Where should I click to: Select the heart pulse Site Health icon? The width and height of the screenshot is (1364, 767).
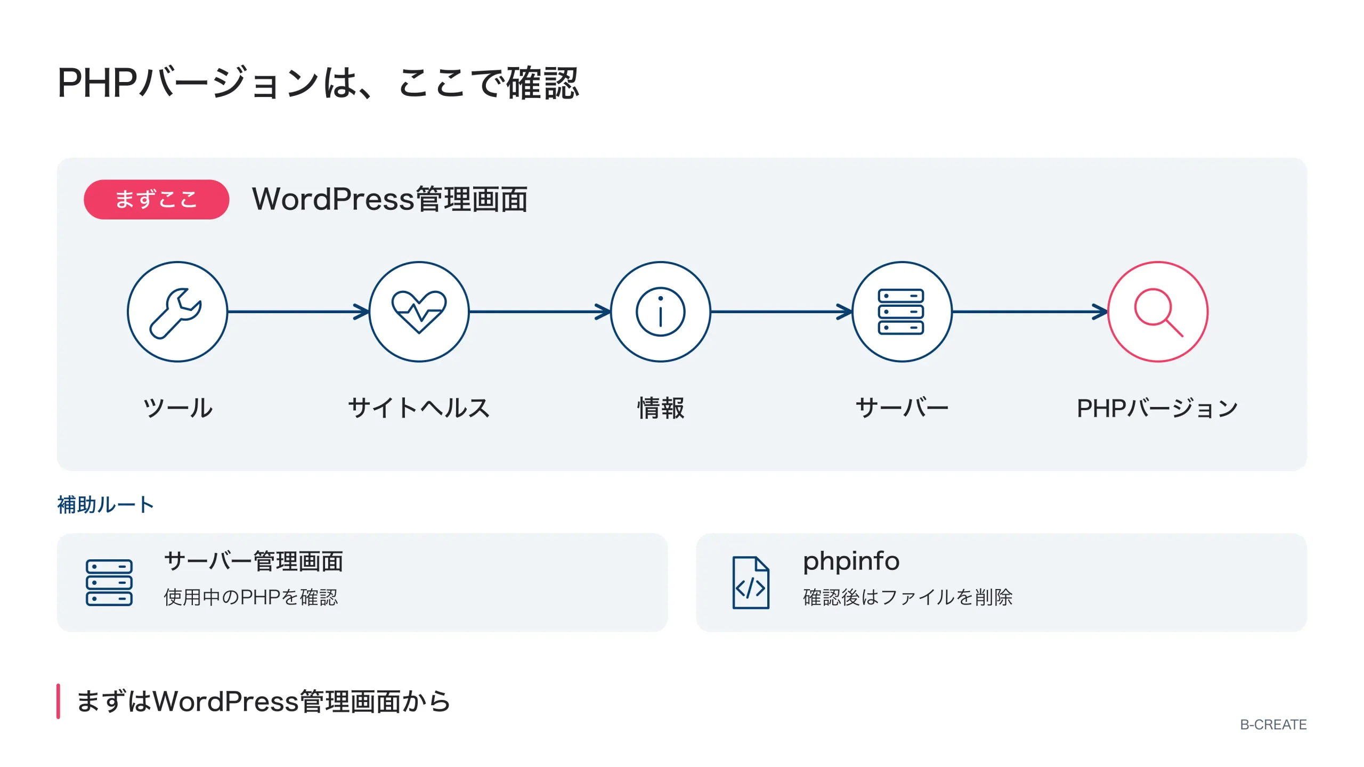coord(419,312)
